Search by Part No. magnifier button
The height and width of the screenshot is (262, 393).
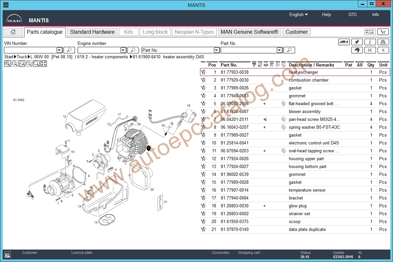(x=289, y=50)
